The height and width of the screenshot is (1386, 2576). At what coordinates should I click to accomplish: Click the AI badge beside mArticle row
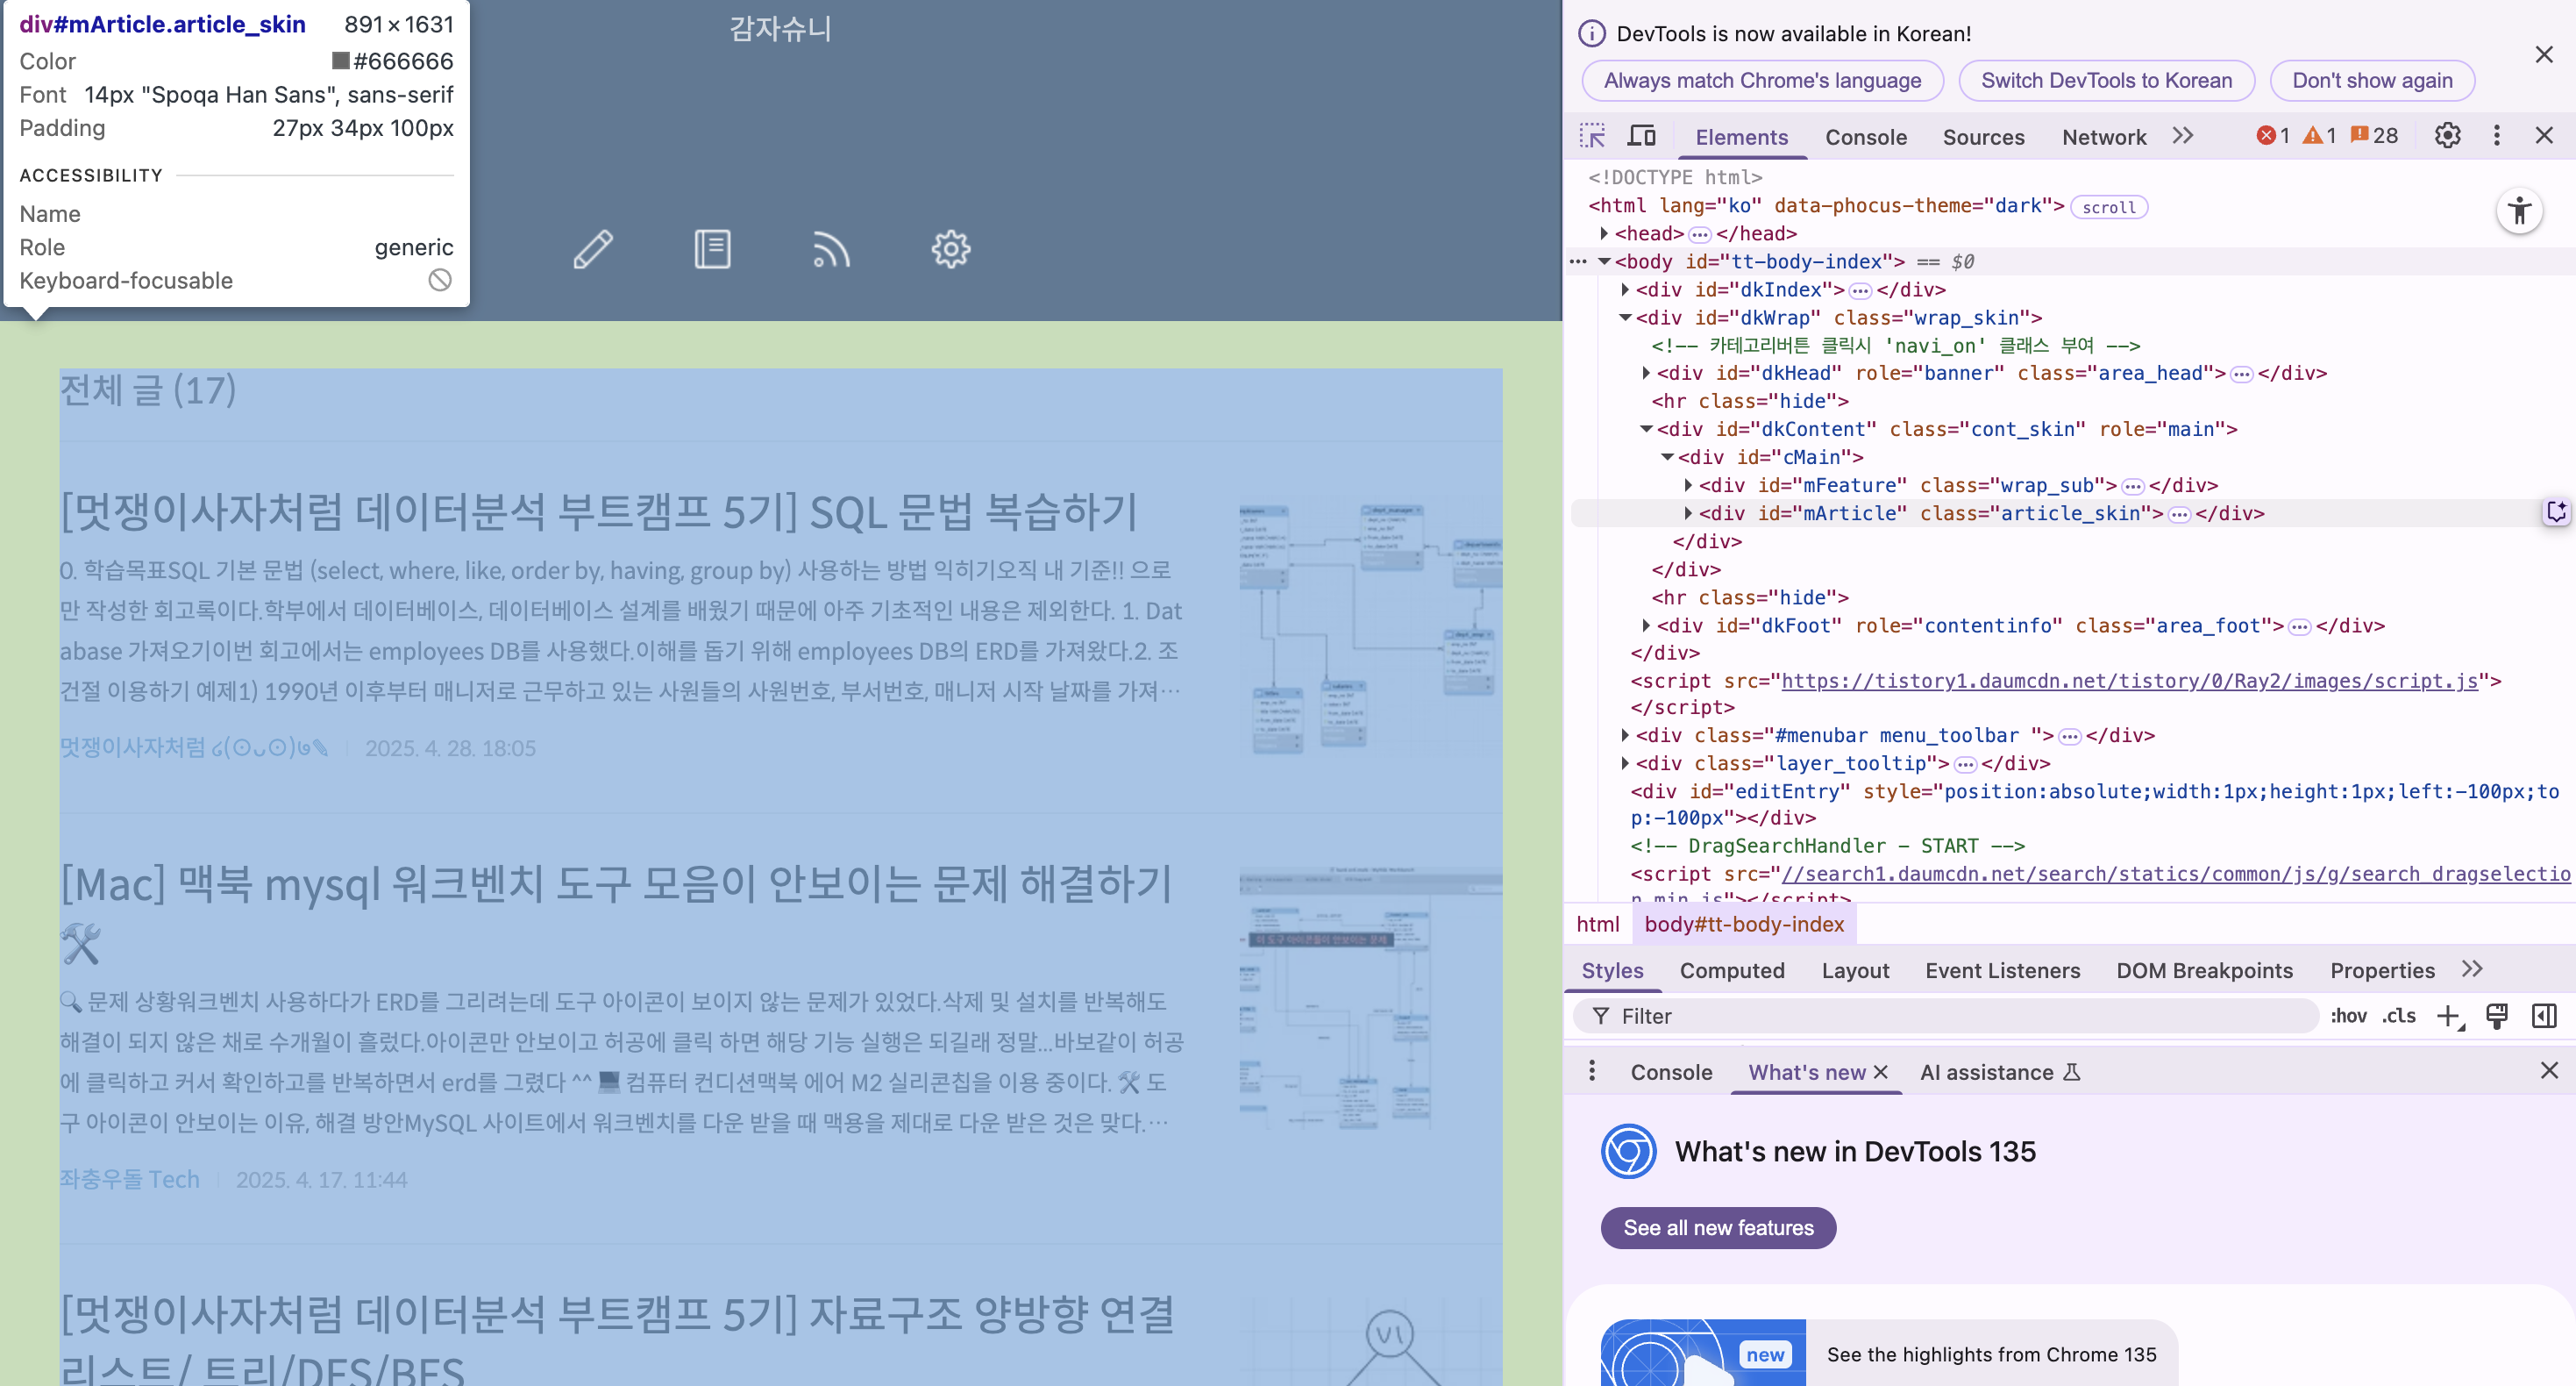pyautogui.click(x=2556, y=512)
